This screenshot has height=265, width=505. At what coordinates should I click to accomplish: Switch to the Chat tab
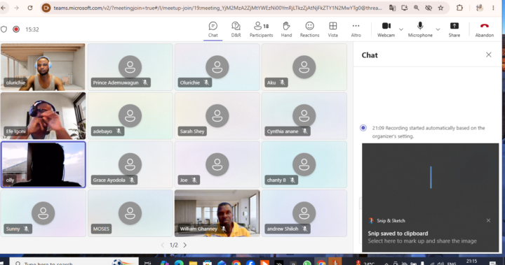tap(213, 29)
